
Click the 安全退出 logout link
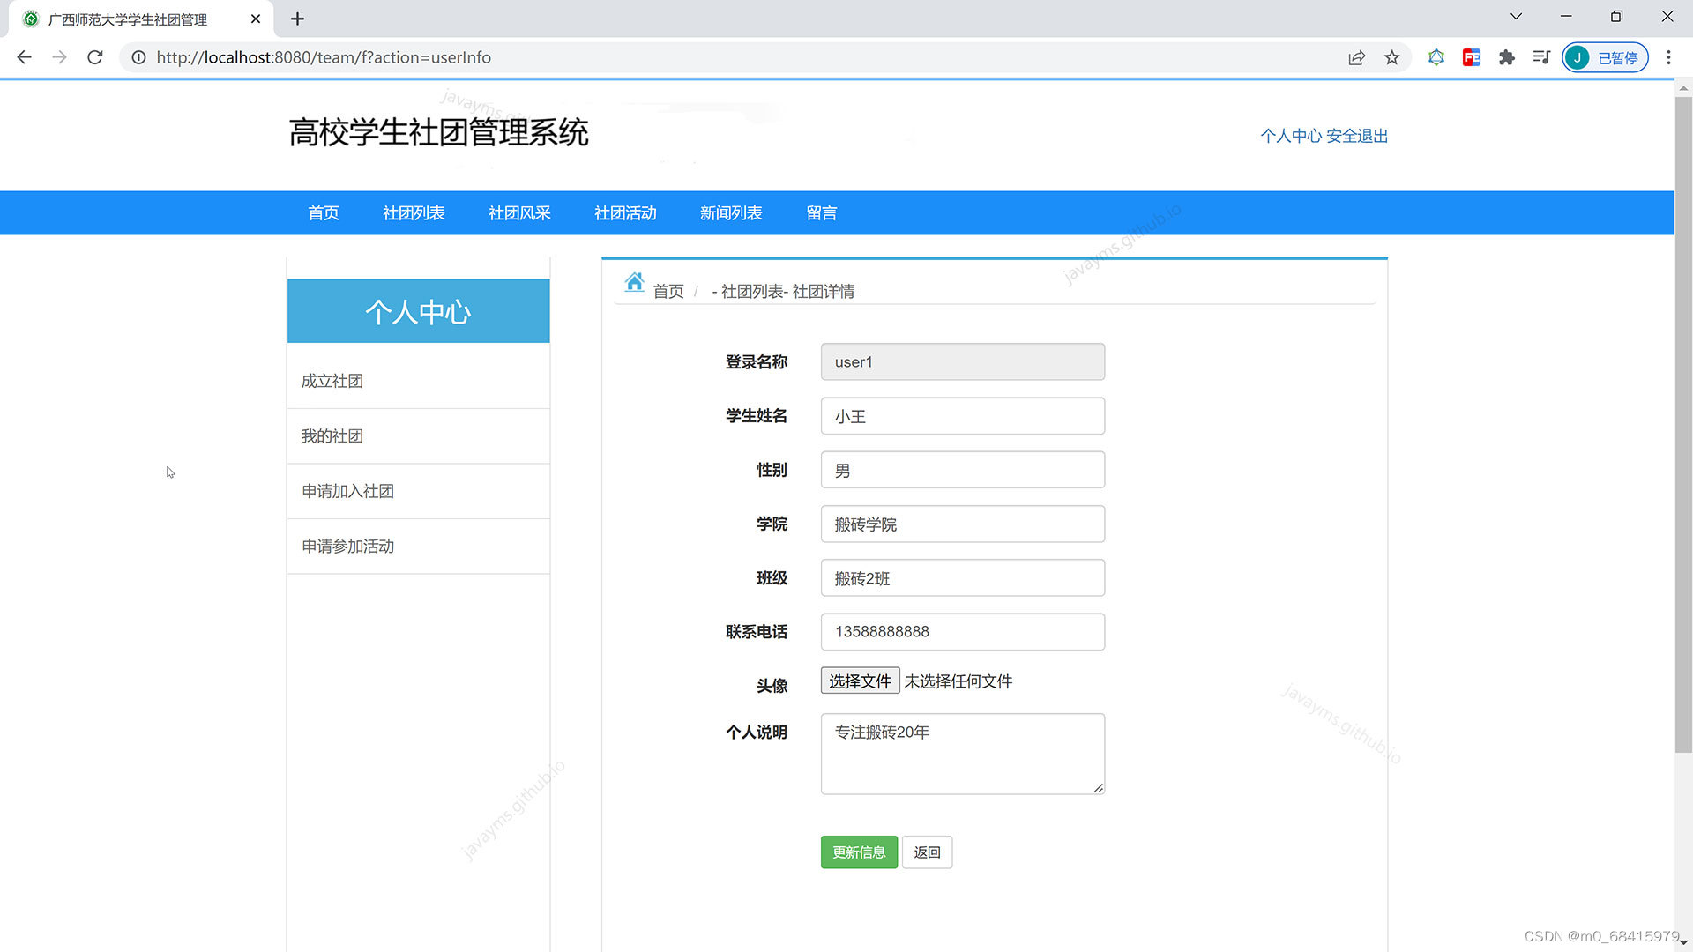pos(1357,136)
